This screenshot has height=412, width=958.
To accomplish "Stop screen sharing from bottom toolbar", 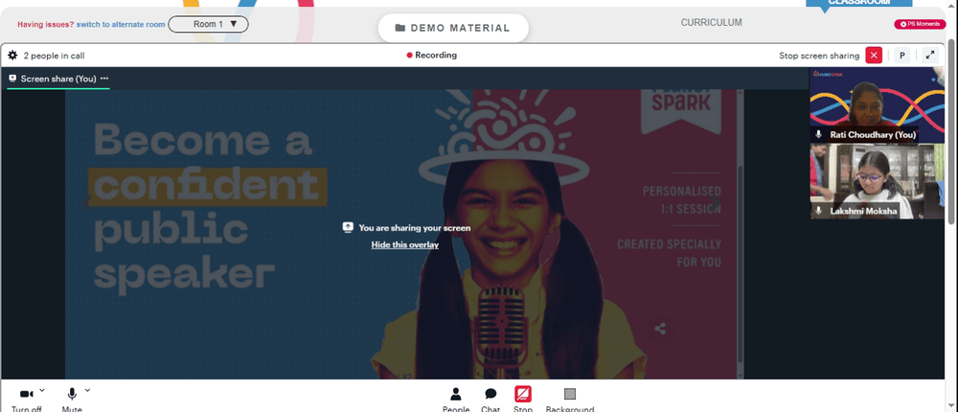I will point(523,401).
